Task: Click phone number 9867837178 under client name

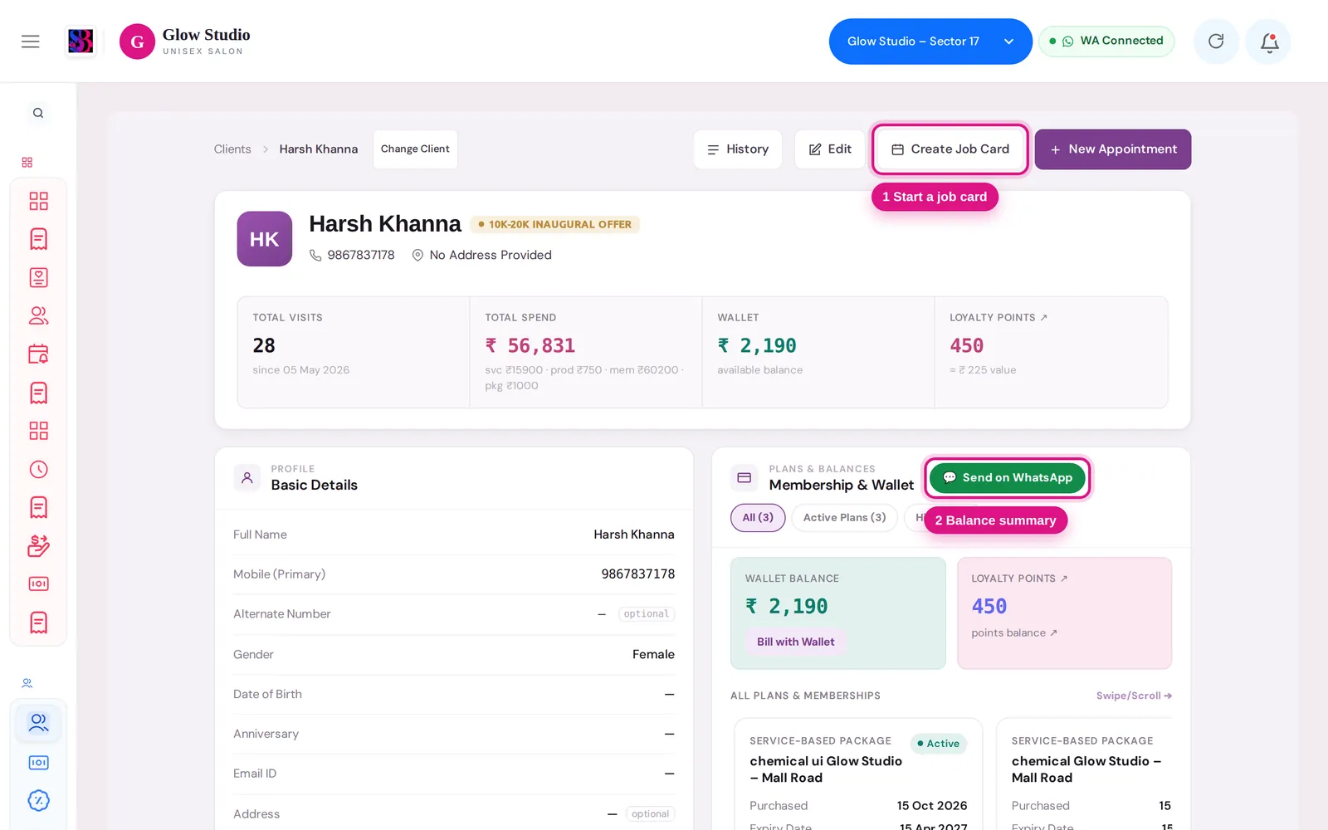Action: tap(361, 255)
